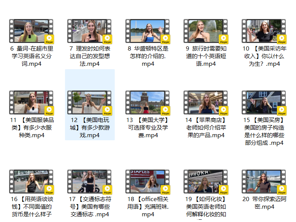The height and width of the screenshot is (222, 296).
Task: Select highlighted video 12 美国电玩城 icon
Action: pos(90,103)
